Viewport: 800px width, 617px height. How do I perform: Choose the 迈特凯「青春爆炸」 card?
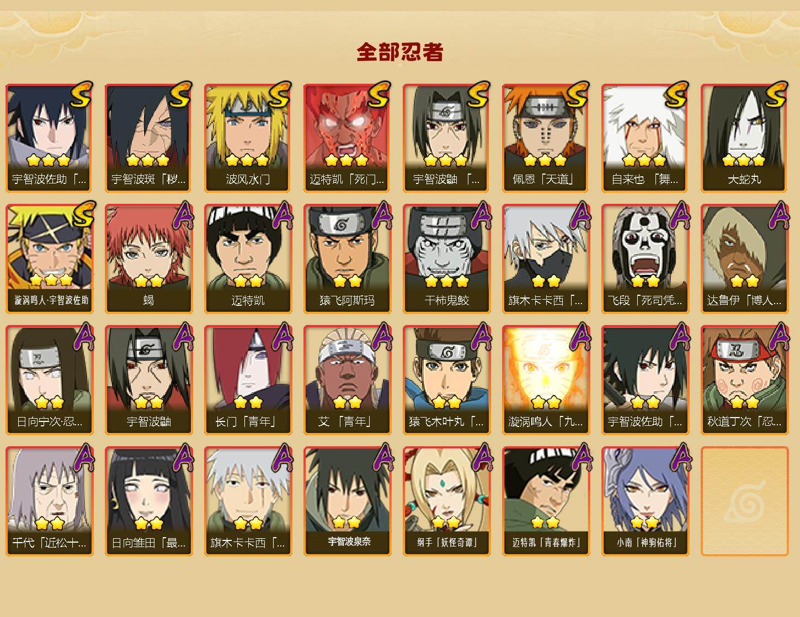click(546, 501)
